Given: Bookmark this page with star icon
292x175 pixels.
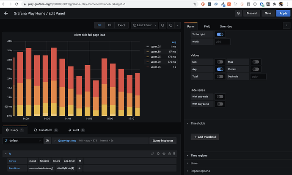Looking at the screenshot, I should click(195, 4).
